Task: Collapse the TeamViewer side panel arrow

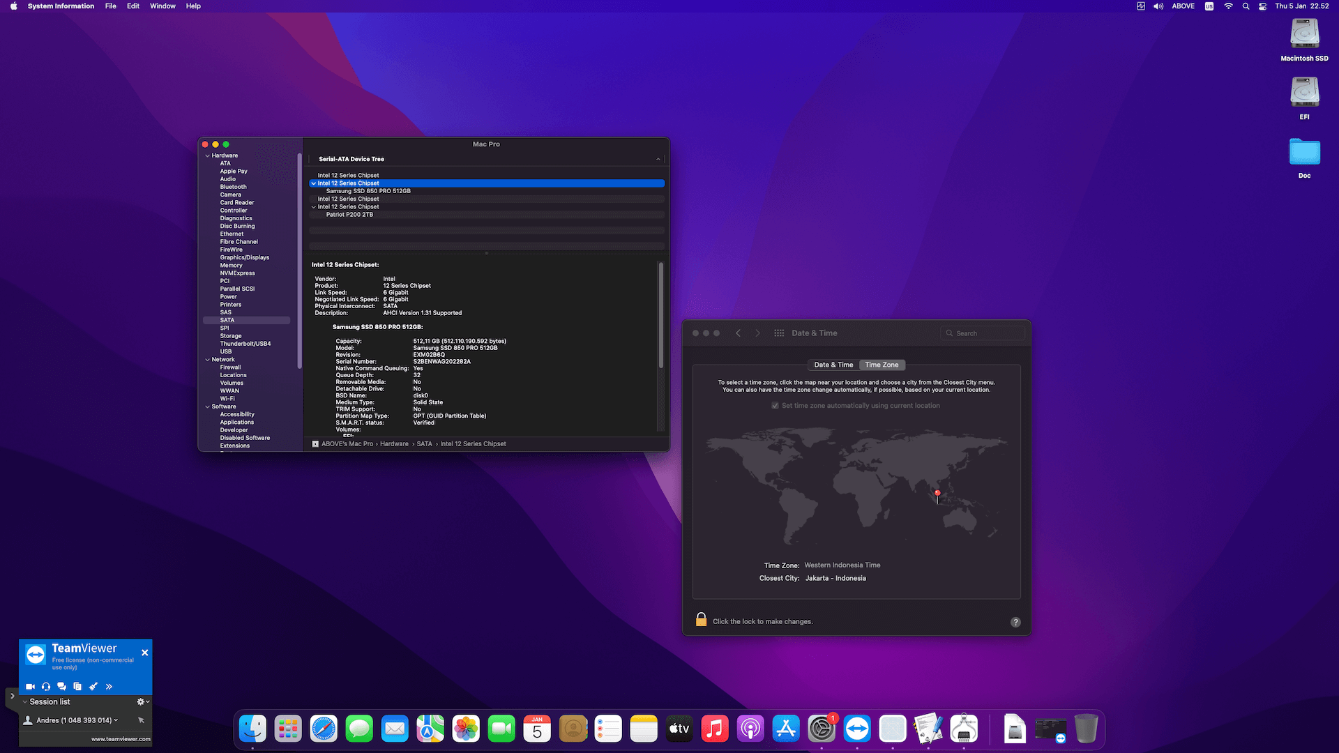Action: pyautogui.click(x=12, y=696)
